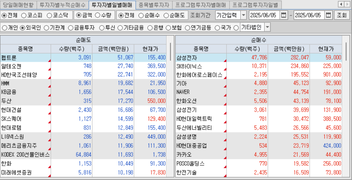Switch to the 당일매매현황 tab
This screenshot has width=352, height=180.
click(x=18, y=4)
